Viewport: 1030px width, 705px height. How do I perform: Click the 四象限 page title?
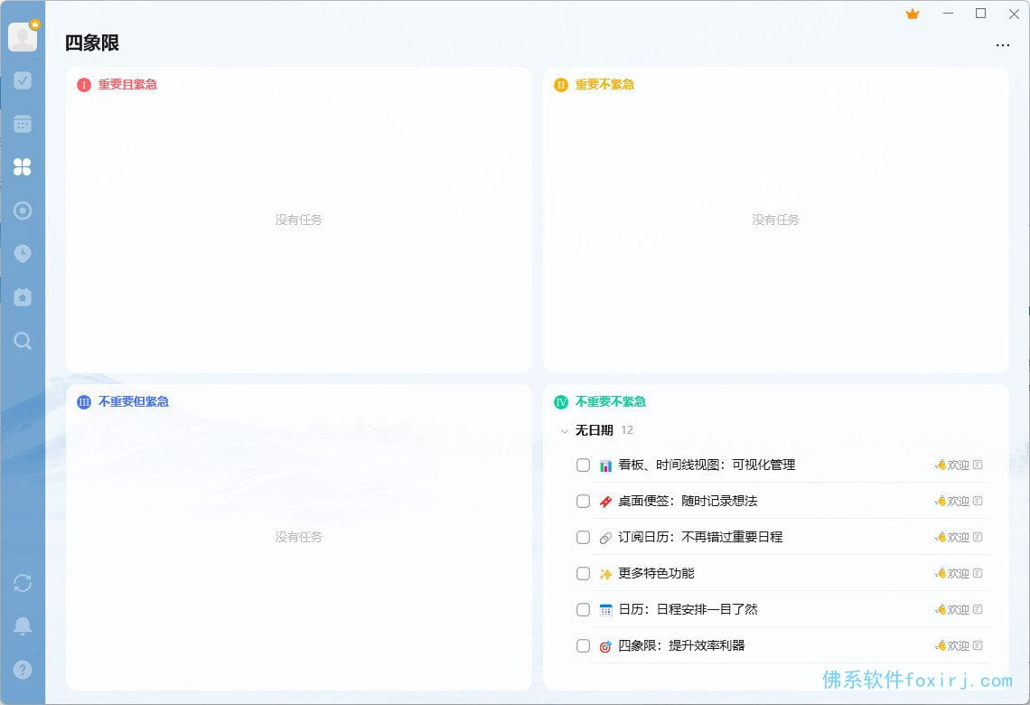pos(92,42)
